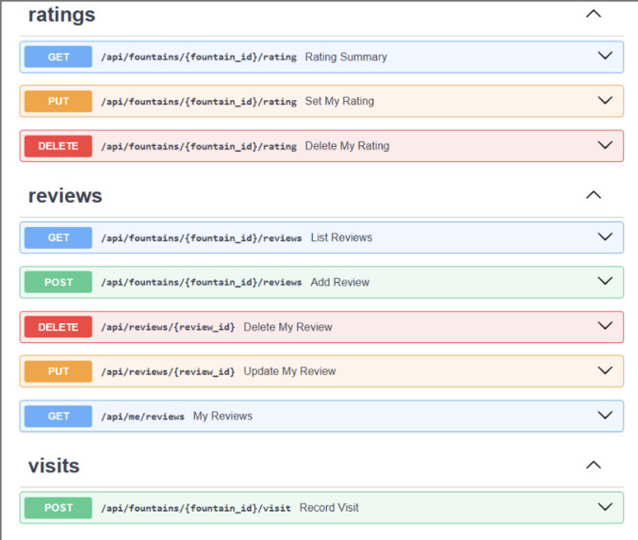638x540 pixels.
Task: Click the Delete My Rating description text
Action: point(347,146)
